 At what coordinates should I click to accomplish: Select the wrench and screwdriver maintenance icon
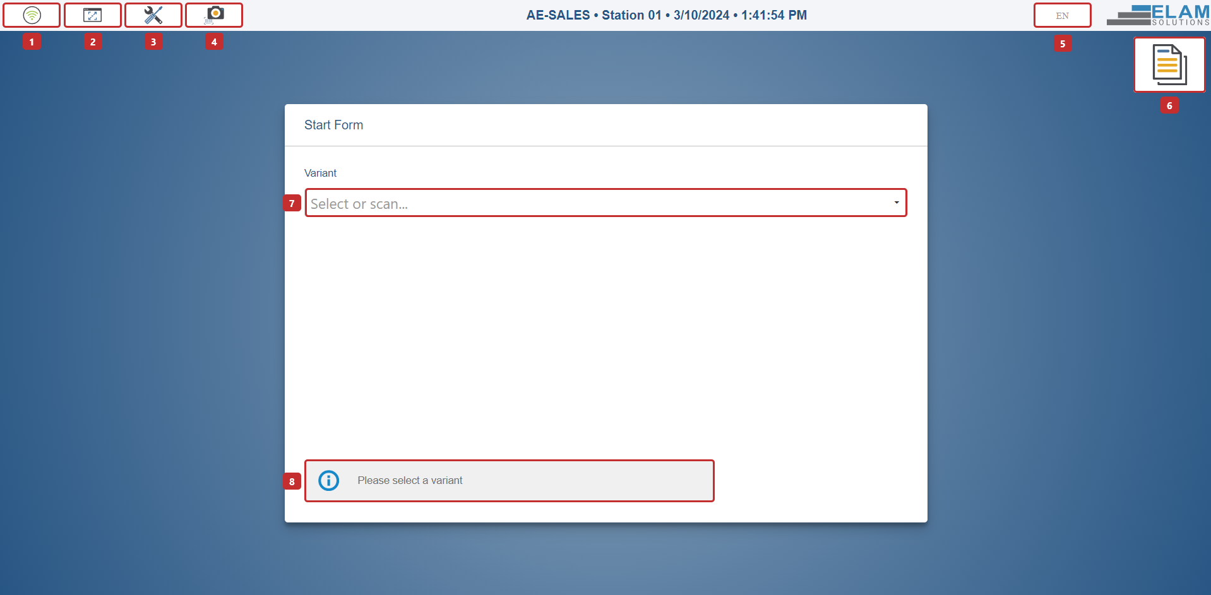pos(153,15)
